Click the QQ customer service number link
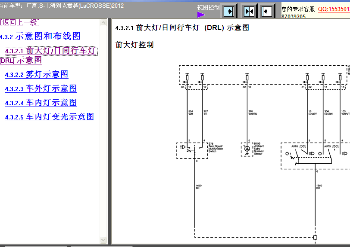This screenshot has height=247, width=350. (334, 9)
